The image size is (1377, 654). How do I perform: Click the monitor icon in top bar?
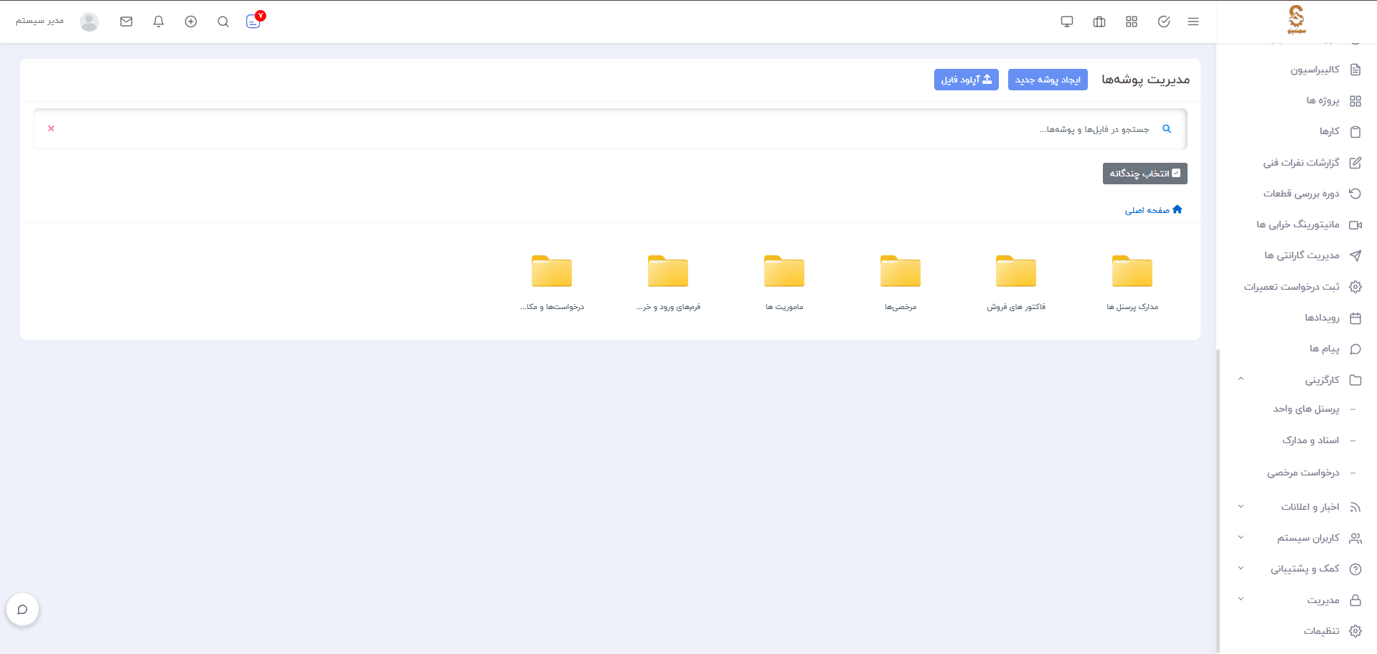1067,22
